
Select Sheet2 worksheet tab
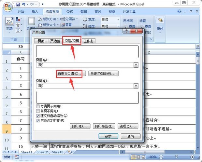(42, 152)
